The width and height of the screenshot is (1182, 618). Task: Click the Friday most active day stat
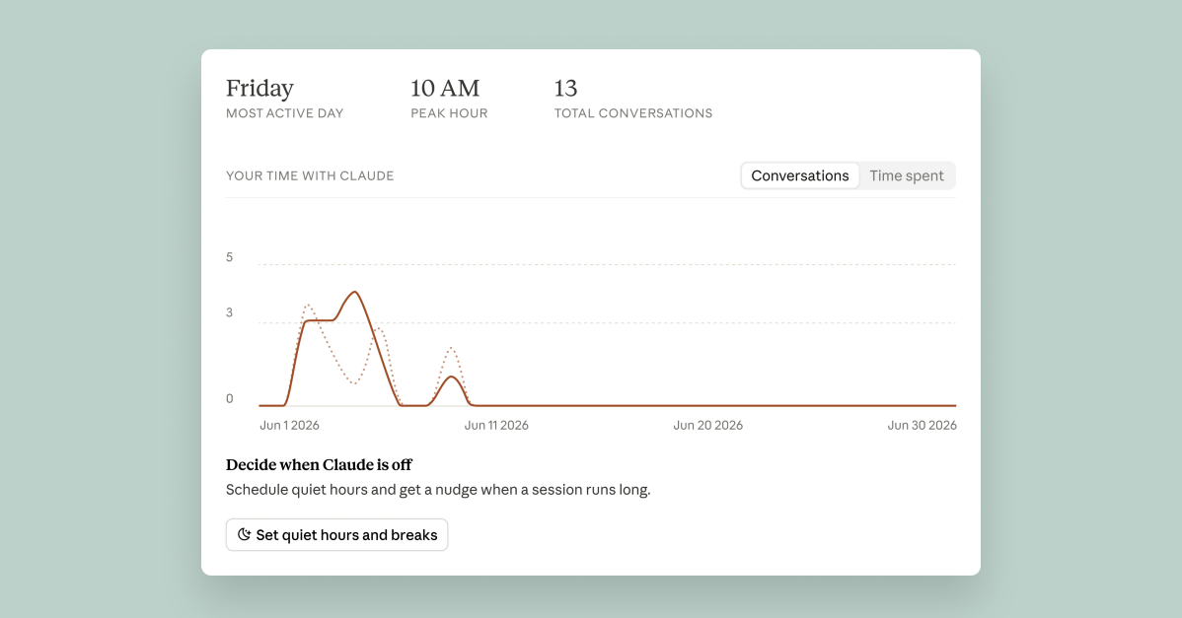point(284,98)
